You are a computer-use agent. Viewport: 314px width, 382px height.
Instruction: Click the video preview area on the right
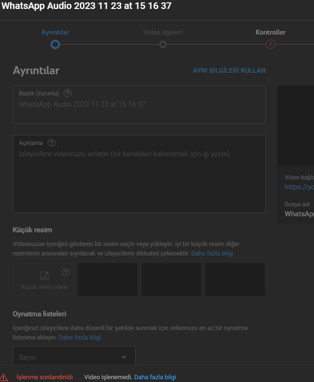click(x=296, y=126)
